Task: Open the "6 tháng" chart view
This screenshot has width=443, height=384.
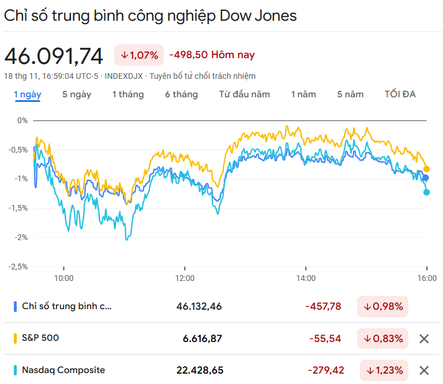Action: coord(181,94)
